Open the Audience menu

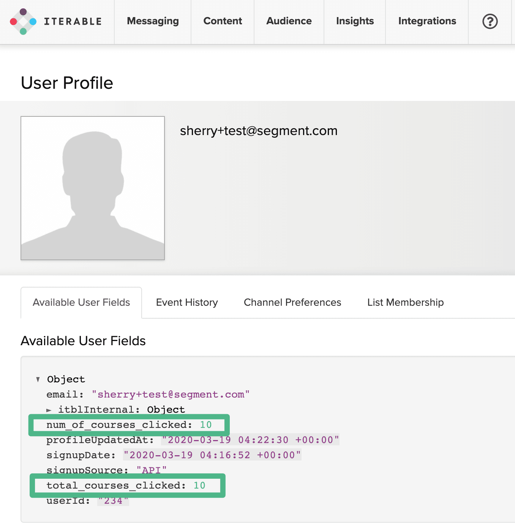tap(289, 21)
